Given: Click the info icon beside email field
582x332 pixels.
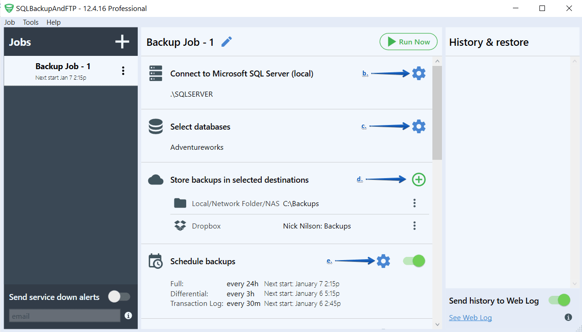Looking at the screenshot, I should 128,316.
